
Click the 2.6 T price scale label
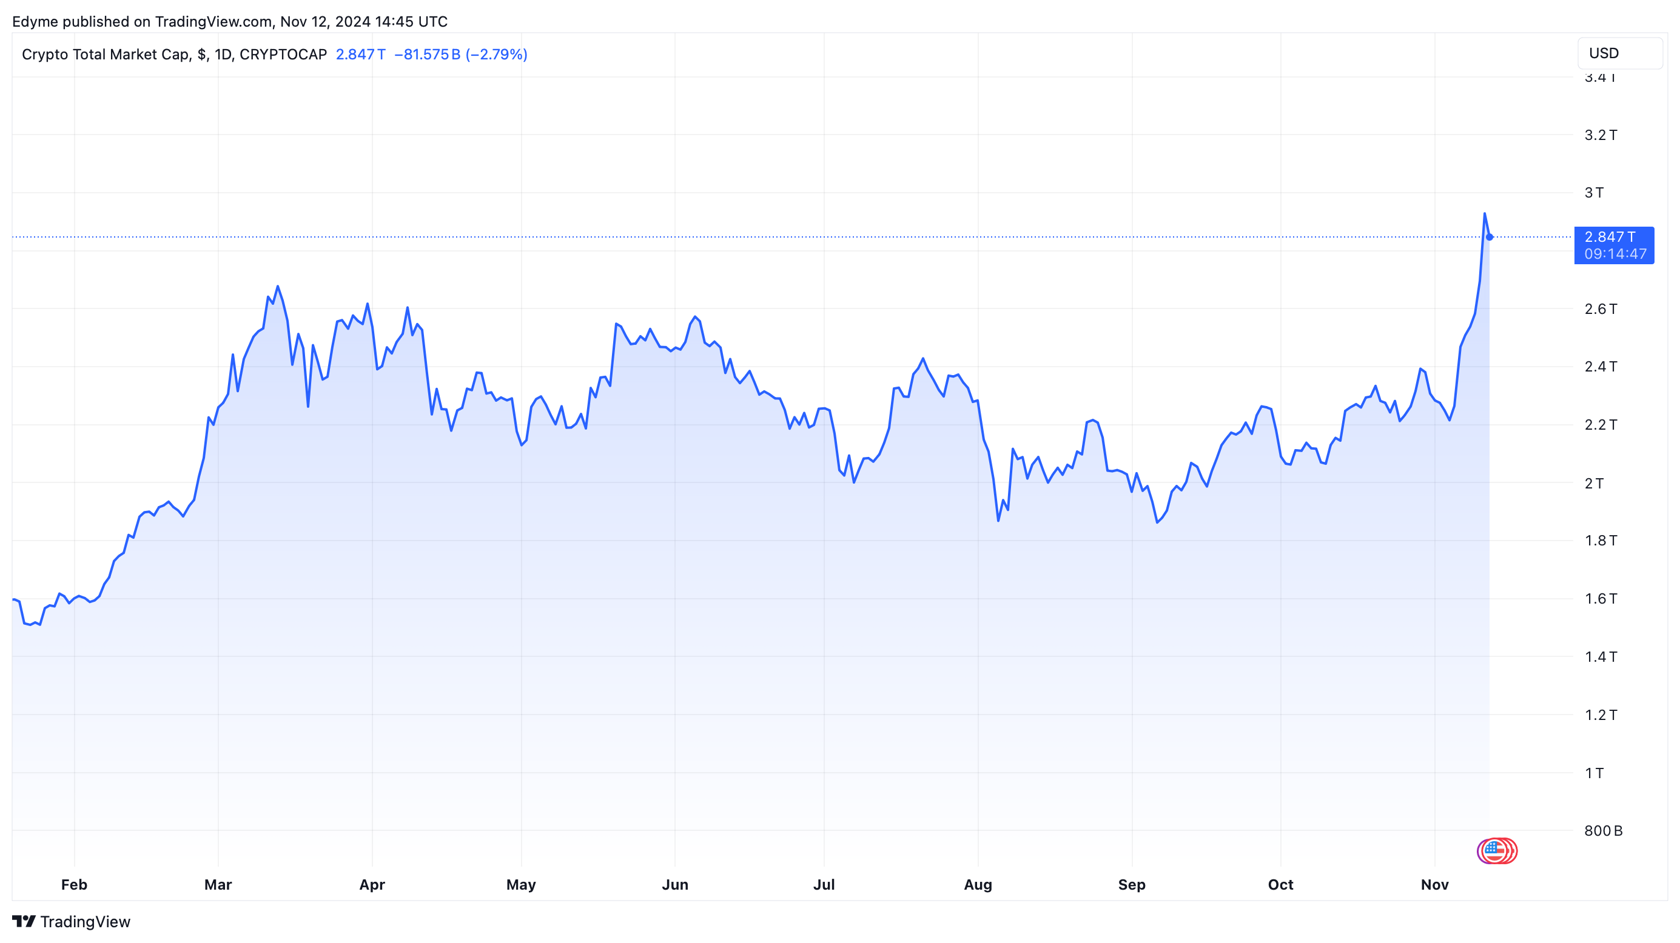pyautogui.click(x=1601, y=309)
